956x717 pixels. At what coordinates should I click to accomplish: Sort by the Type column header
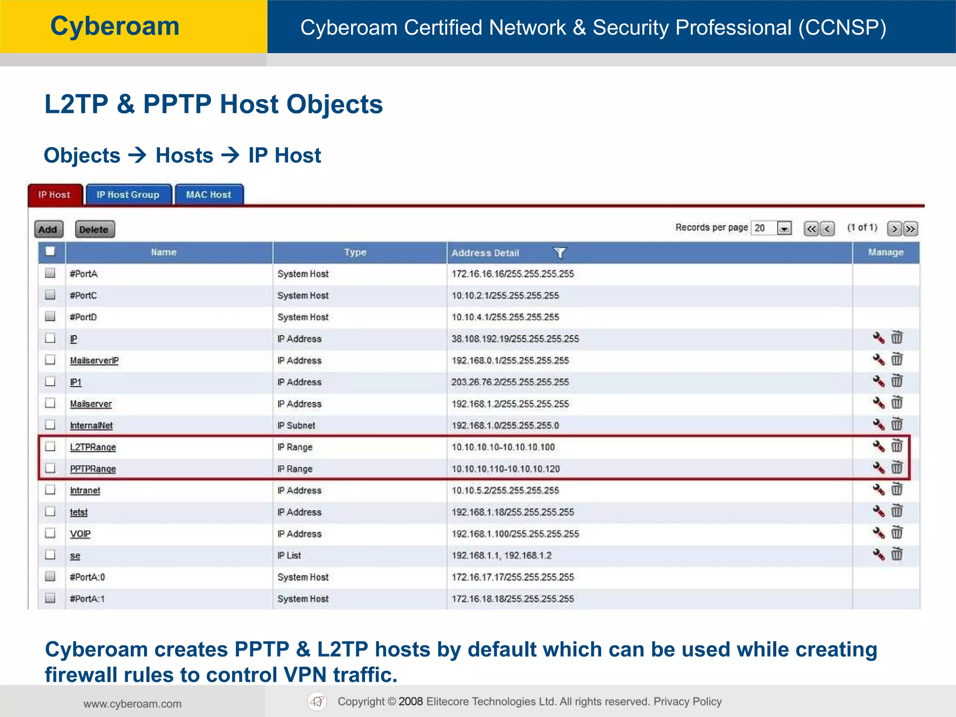point(355,252)
